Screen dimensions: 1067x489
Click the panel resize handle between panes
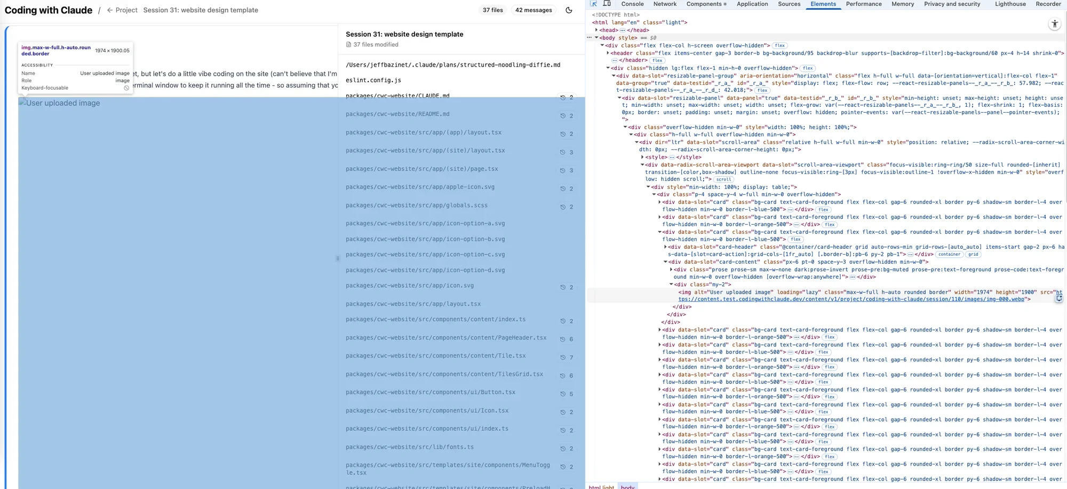tap(338, 258)
